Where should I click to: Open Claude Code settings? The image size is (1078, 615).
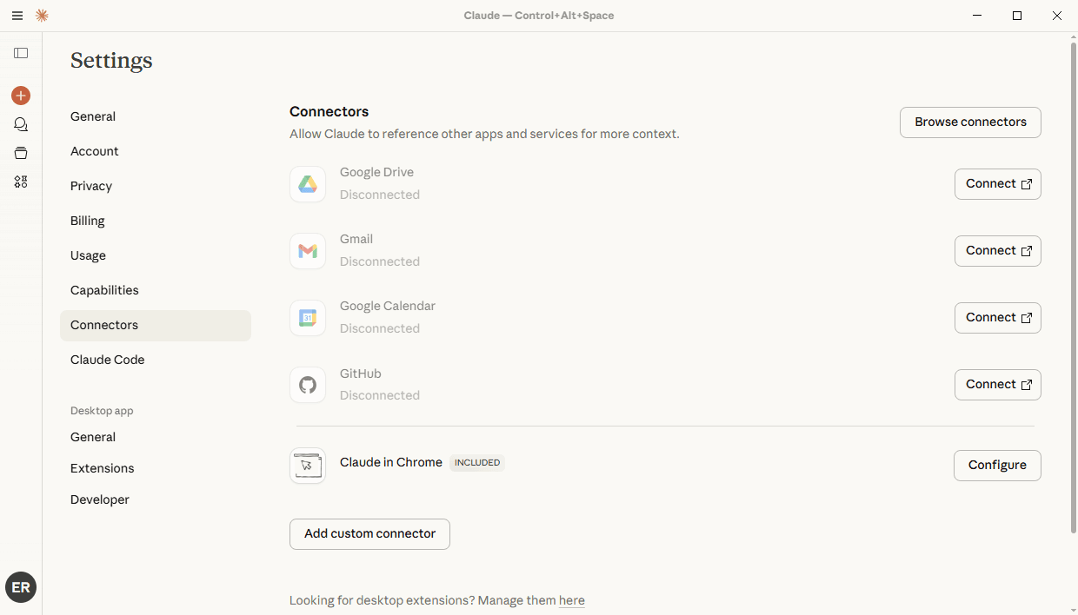click(x=108, y=360)
